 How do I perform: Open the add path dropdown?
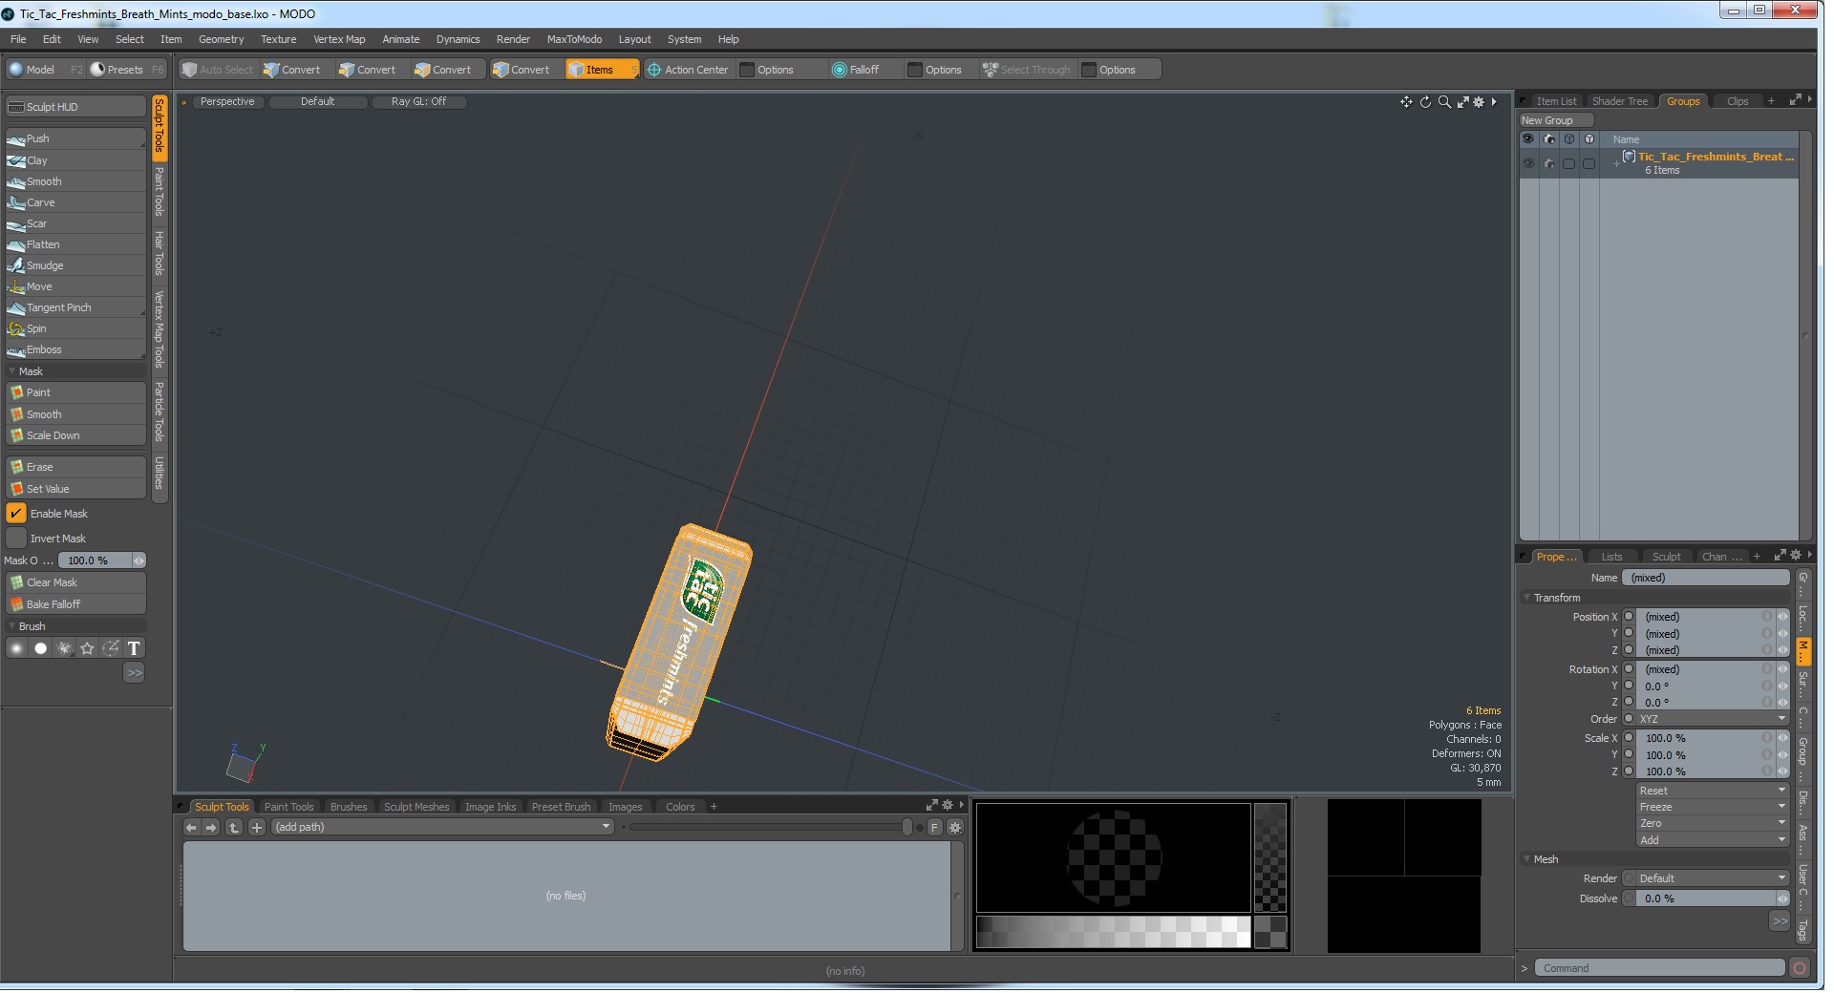click(442, 828)
